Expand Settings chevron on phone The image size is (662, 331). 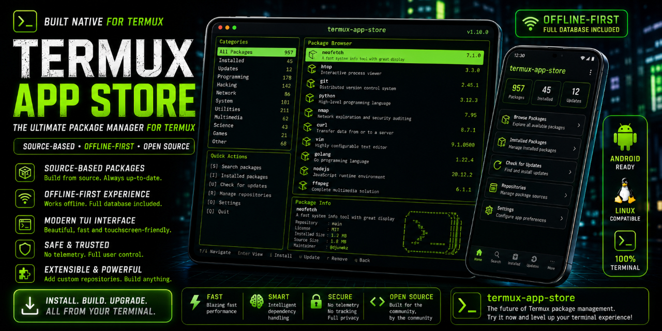click(x=562, y=219)
